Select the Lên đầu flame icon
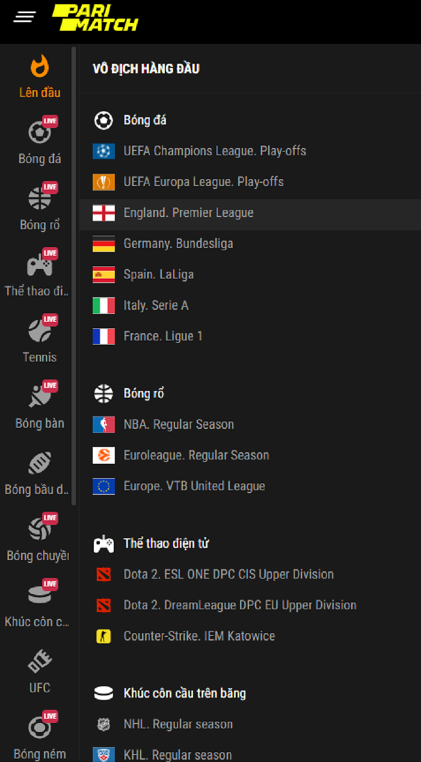Viewport: 421px width, 762px height. click(x=40, y=67)
